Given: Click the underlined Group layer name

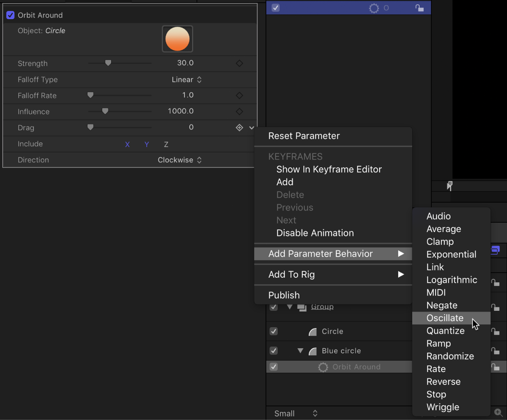Looking at the screenshot, I should (x=322, y=307).
